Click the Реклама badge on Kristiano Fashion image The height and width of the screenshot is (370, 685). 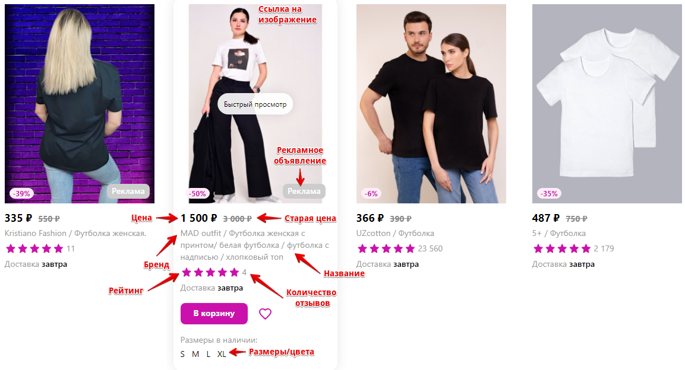click(128, 191)
